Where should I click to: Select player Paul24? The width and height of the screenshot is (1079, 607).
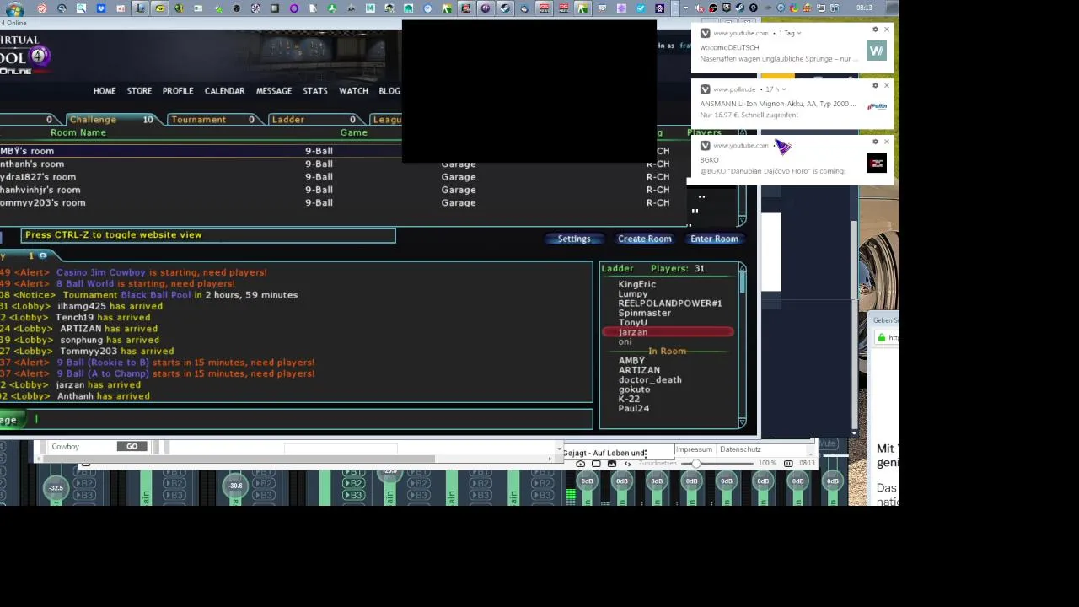point(634,409)
